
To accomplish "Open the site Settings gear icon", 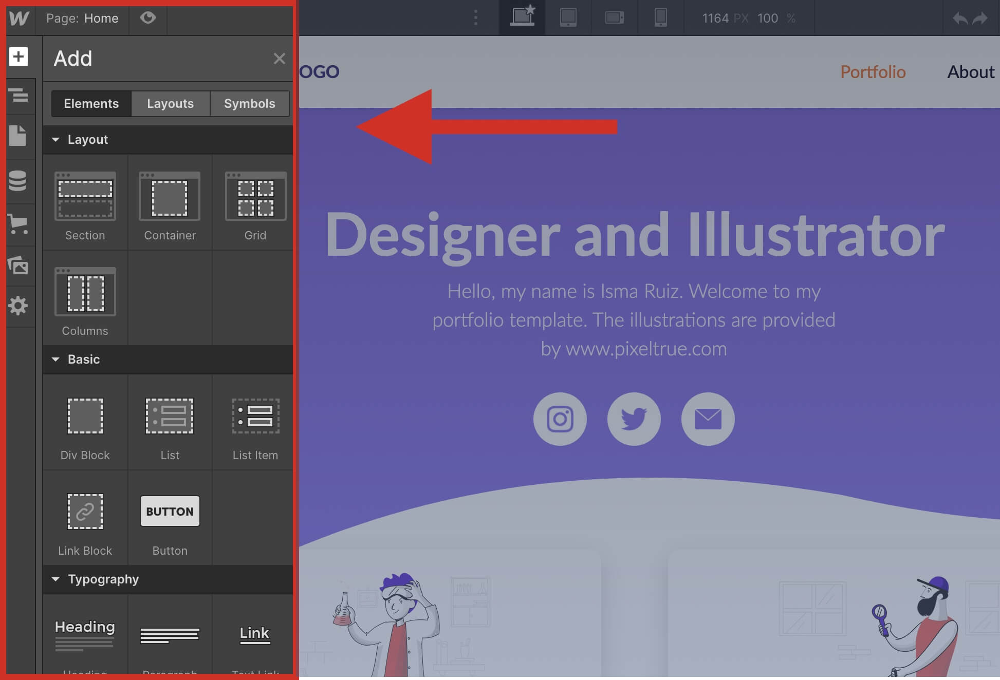I will [18, 306].
